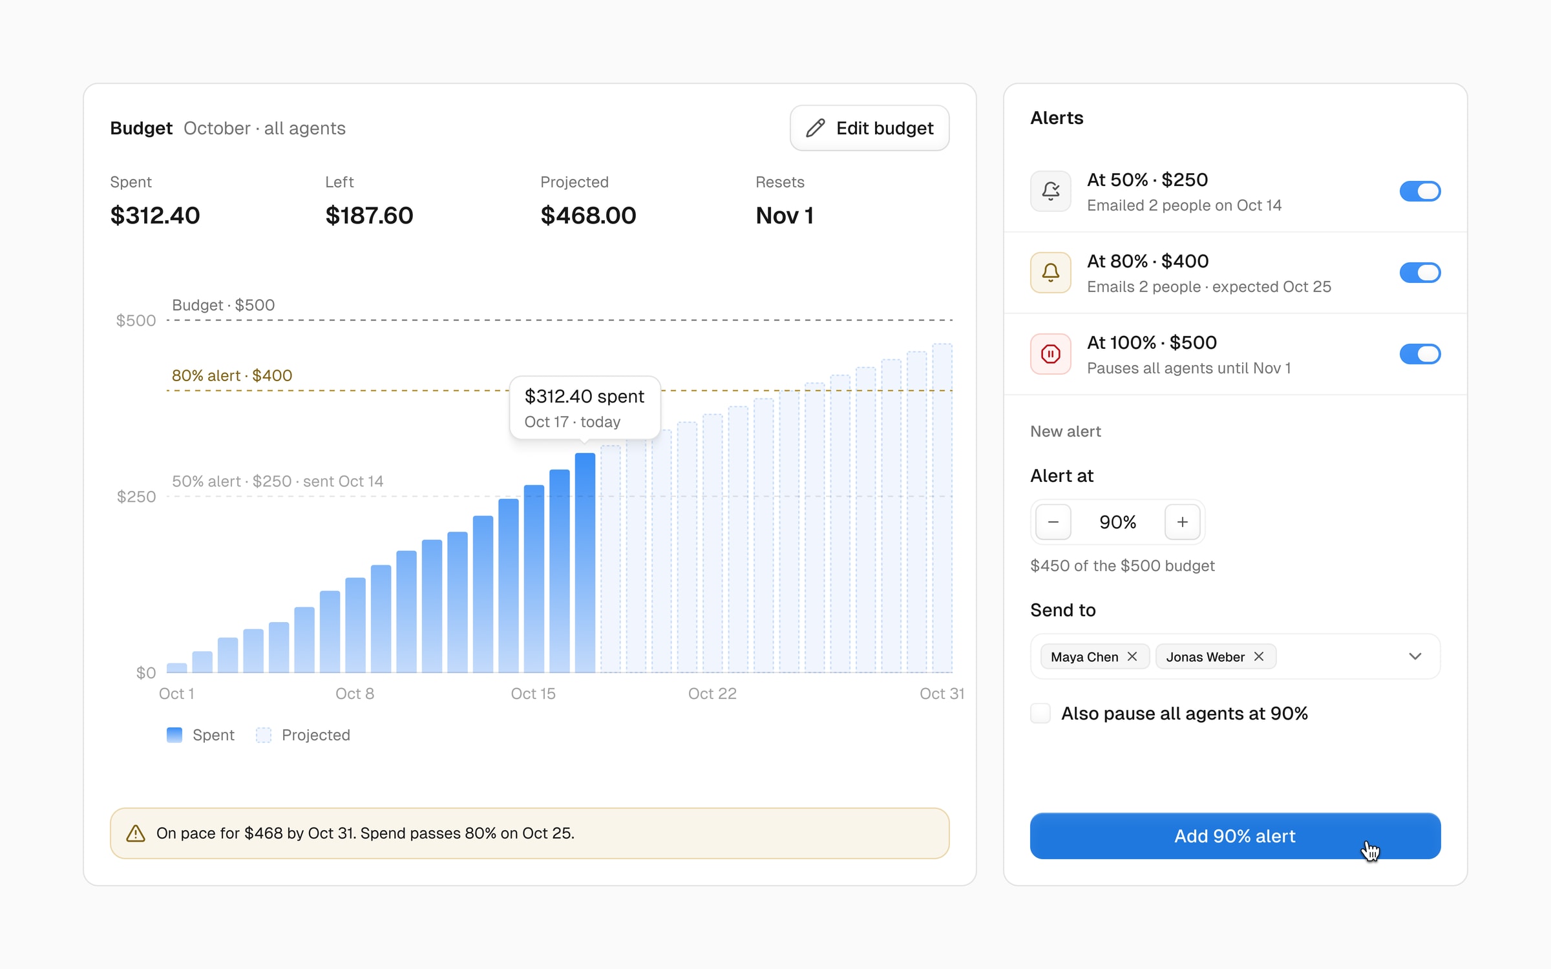Click the Oct 17 spent bar in chart
Screen dimensions: 1551x969
point(585,563)
